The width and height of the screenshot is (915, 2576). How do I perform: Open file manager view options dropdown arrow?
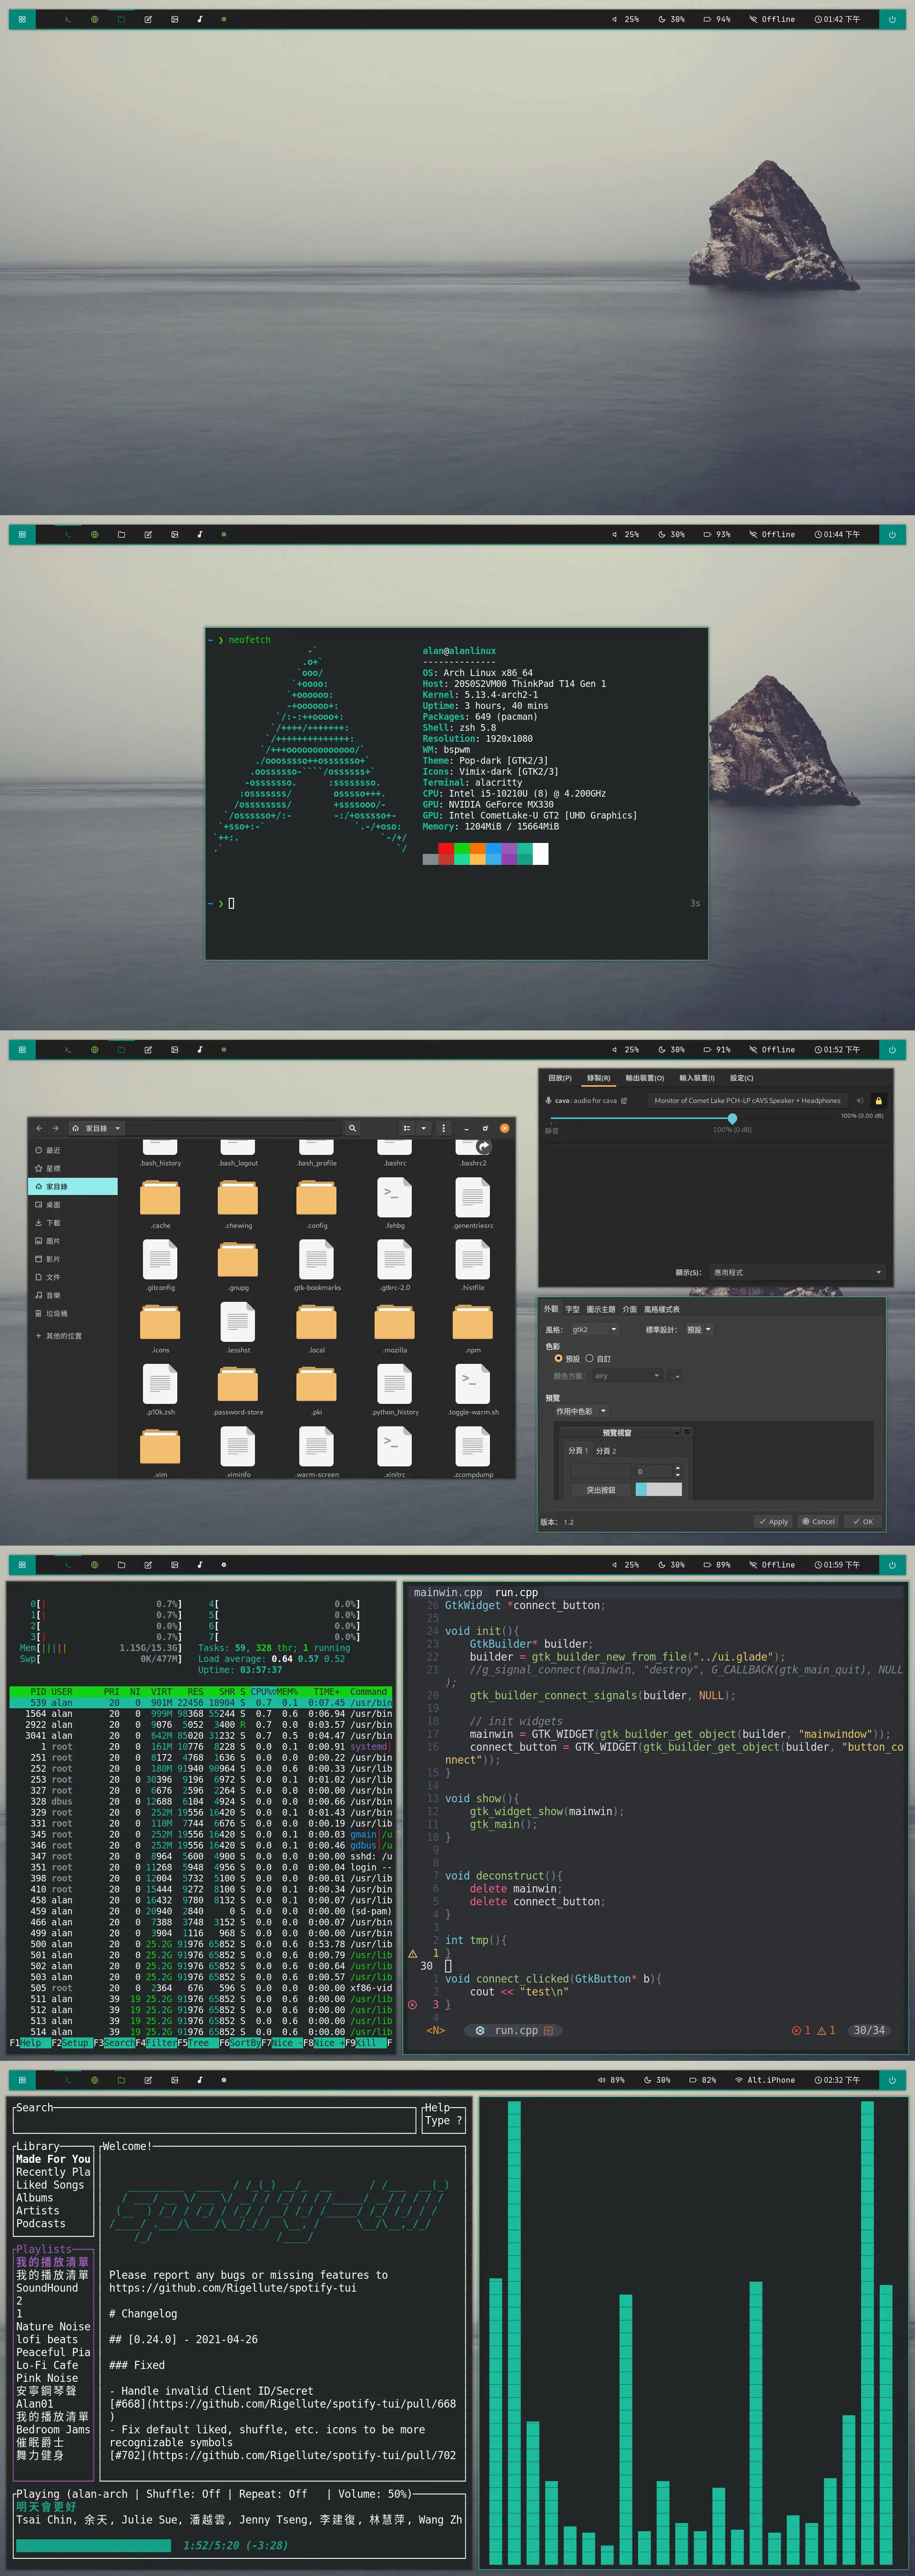424,1128
